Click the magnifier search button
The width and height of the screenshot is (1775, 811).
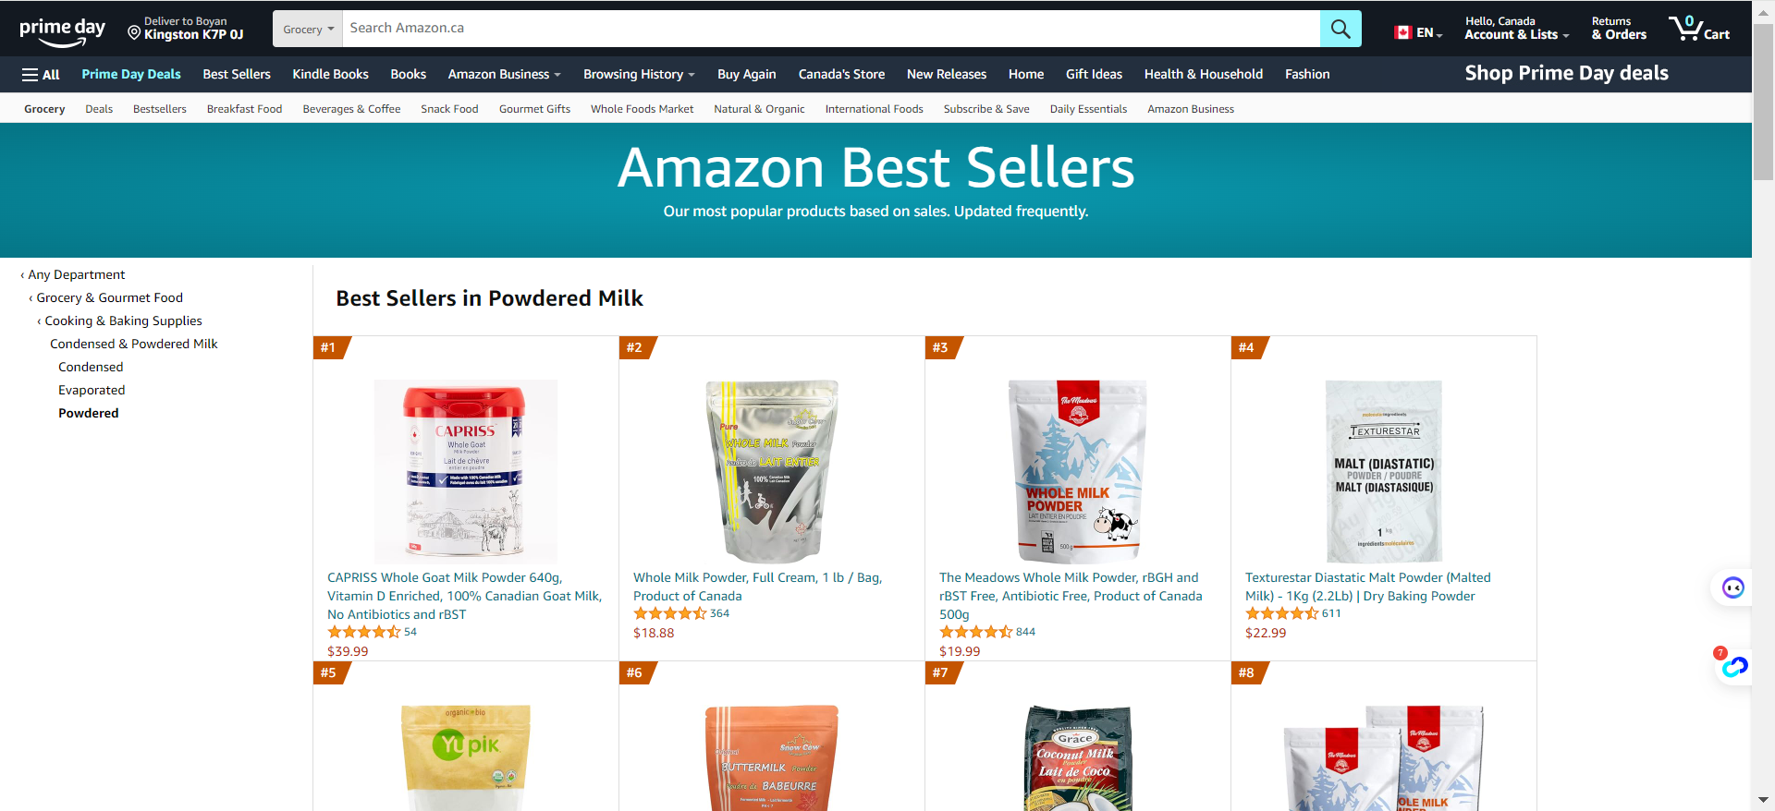[1340, 29]
